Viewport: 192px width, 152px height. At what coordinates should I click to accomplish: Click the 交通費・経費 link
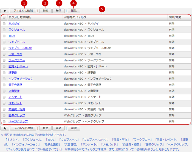click(x=17, y=109)
